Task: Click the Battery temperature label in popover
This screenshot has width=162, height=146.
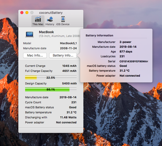Action: (102, 71)
